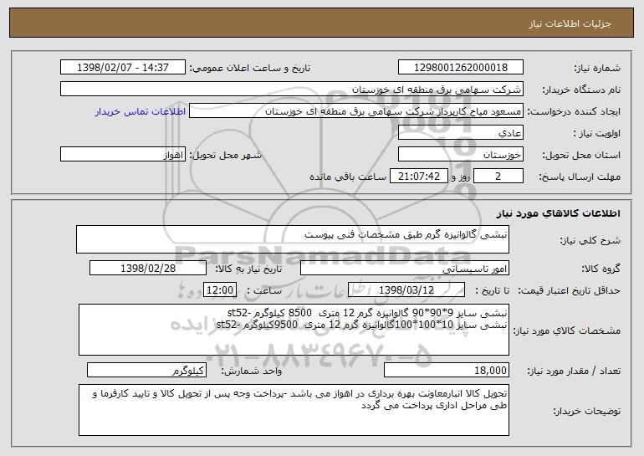Click the label استان محل تحویل

581,156
